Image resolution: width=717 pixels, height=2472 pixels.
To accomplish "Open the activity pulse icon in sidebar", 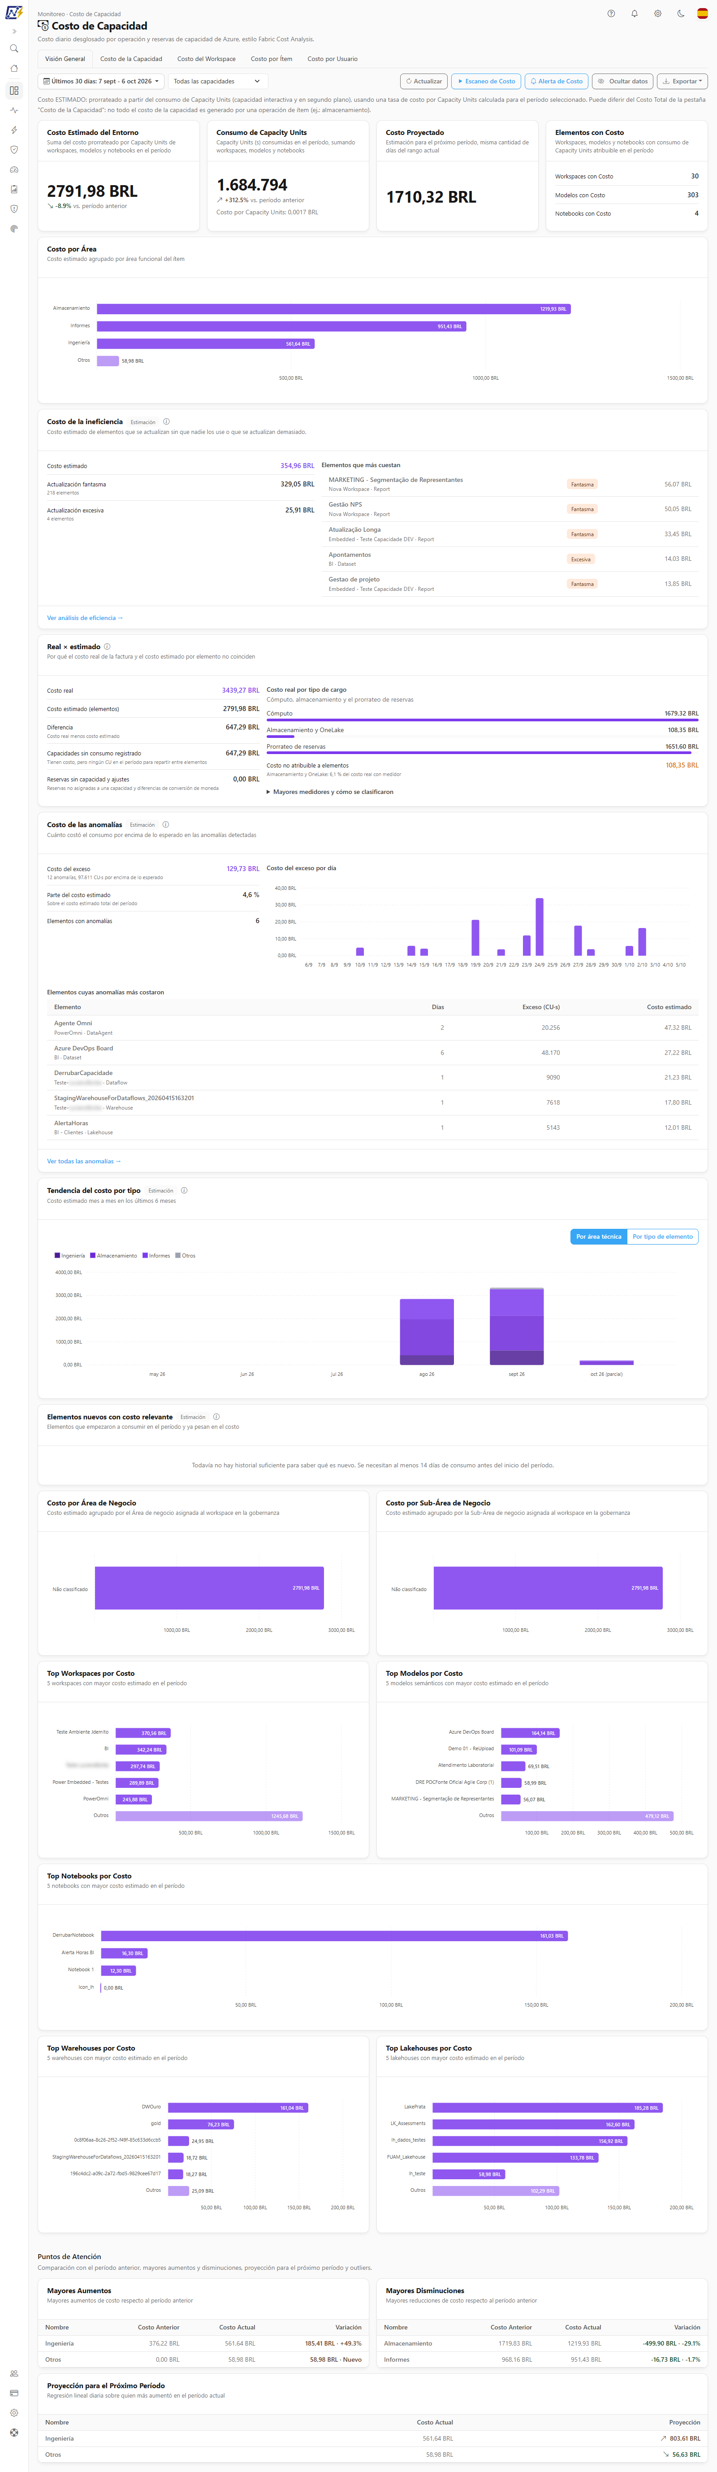I will click(13, 110).
